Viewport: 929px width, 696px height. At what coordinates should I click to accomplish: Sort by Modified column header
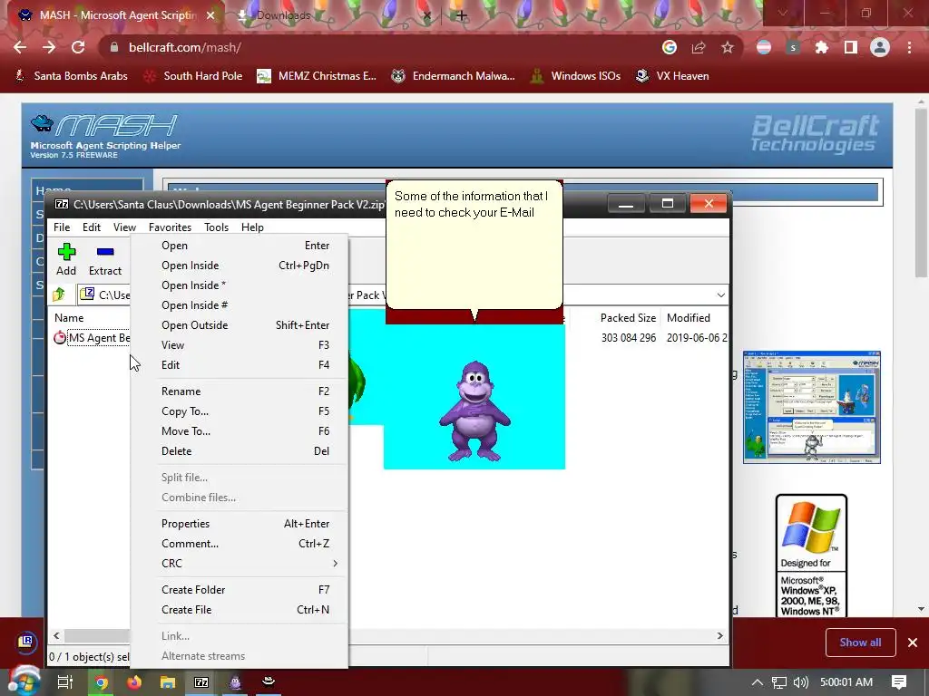coord(689,318)
